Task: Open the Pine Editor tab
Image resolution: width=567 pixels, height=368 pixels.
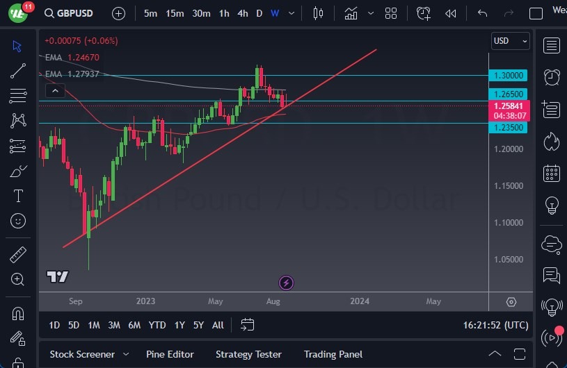Action: [x=170, y=354]
